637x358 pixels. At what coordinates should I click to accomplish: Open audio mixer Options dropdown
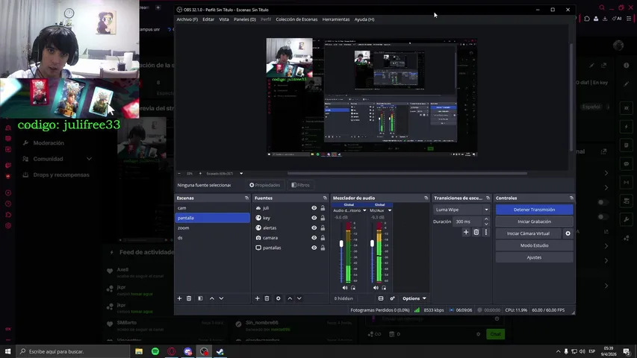pyautogui.click(x=414, y=298)
